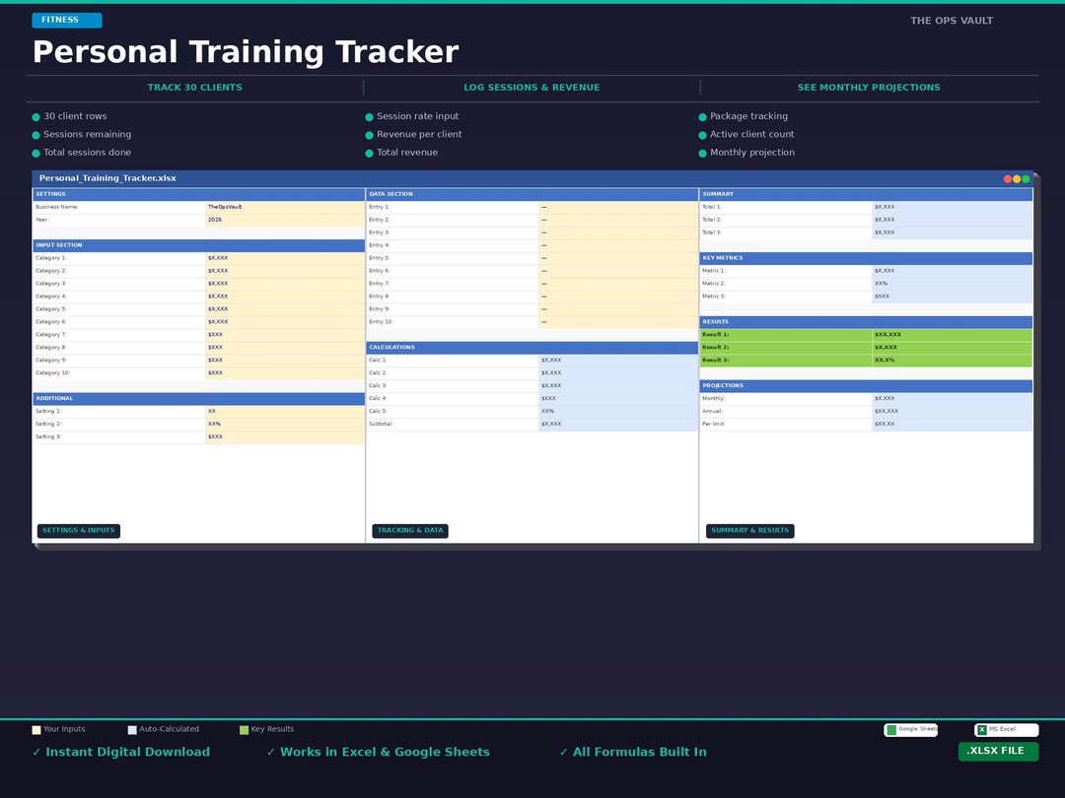Viewport: 1065px width, 798px height.
Task: Click the Result 3 percent value
Action: [953, 361]
